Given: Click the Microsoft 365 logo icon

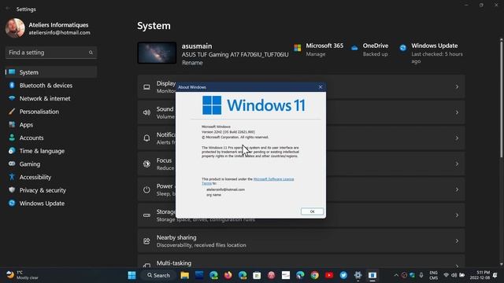Looking at the screenshot, I should click(x=298, y=48).
